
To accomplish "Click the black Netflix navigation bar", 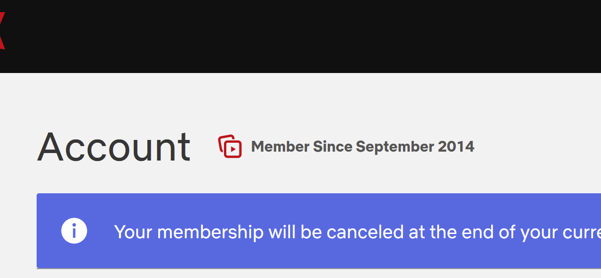I will pyautogui.click(x=300, y=36).
